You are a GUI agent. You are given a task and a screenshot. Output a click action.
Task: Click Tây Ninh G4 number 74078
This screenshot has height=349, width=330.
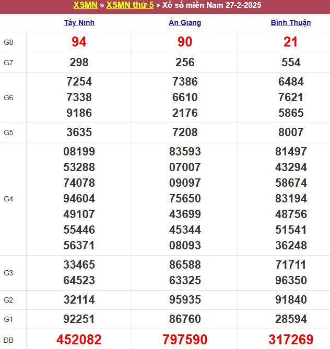79,183
